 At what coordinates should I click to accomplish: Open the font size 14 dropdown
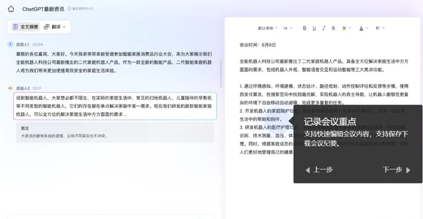287,28
